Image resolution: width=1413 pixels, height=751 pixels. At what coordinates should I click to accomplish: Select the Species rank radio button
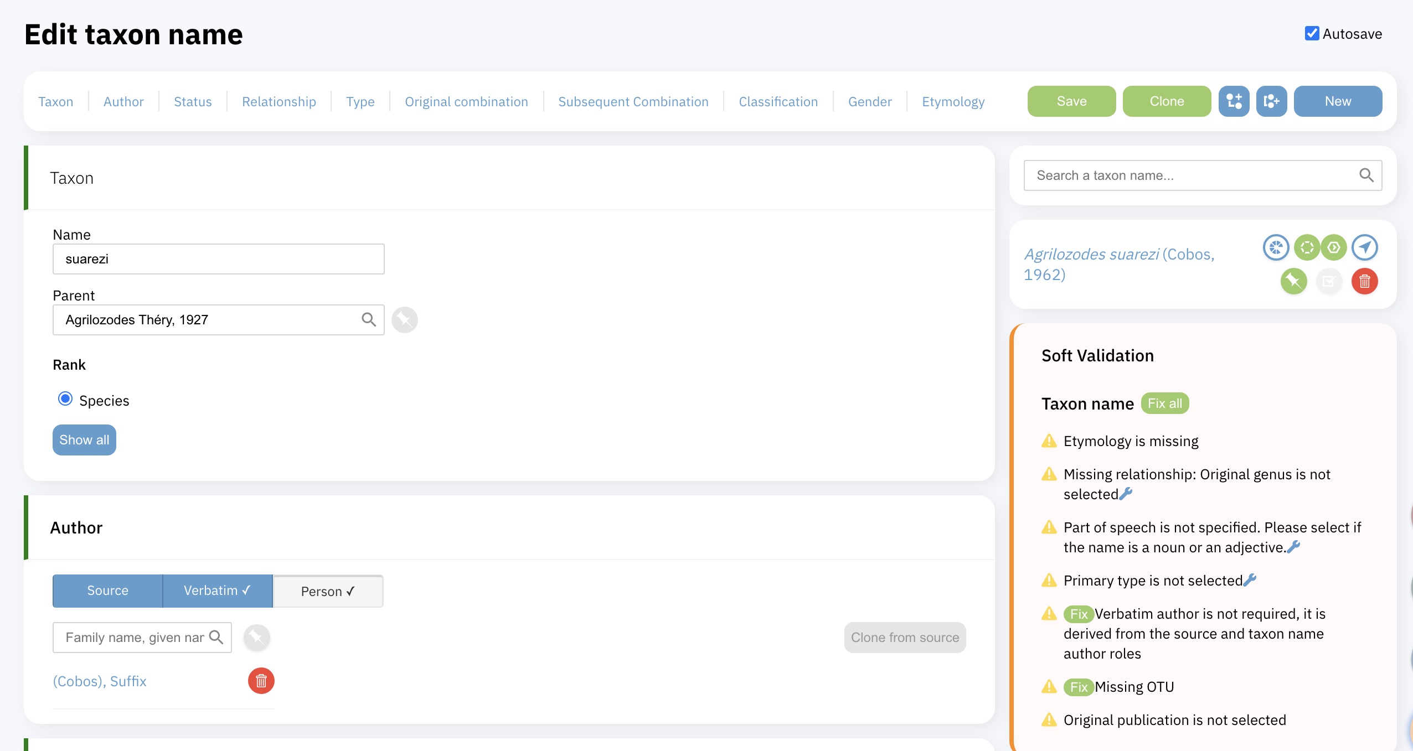pos(65,398)
